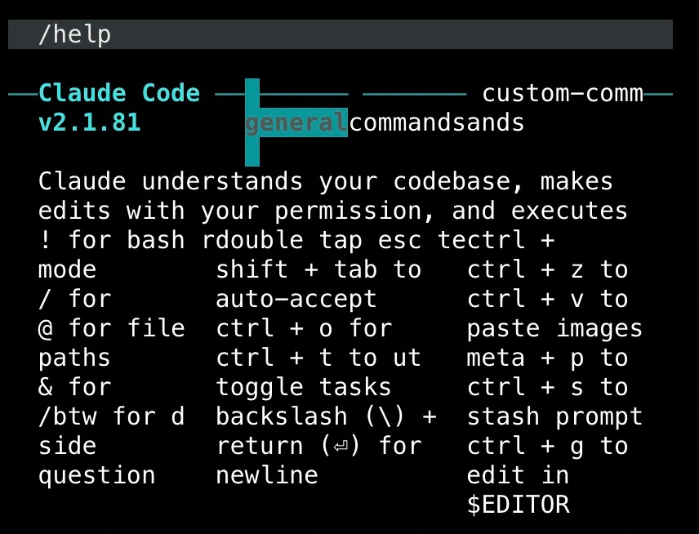The width and height of the screenshot is (699, 534).
Task: Click the 'paste images' text
Action: 554,328
